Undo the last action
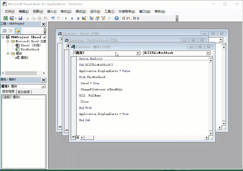Image resolution: width=243 pixels, height=171 pixels. (53, 18)
